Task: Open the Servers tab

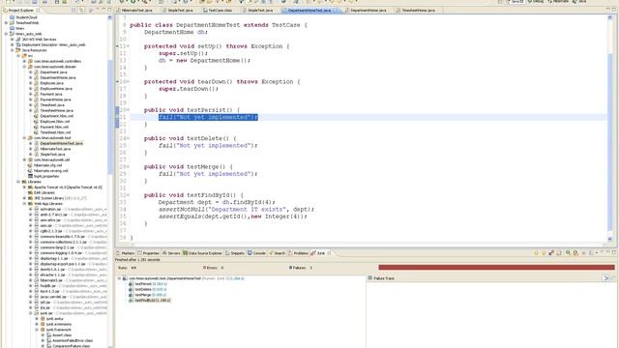Action: [x=171, y=253]
